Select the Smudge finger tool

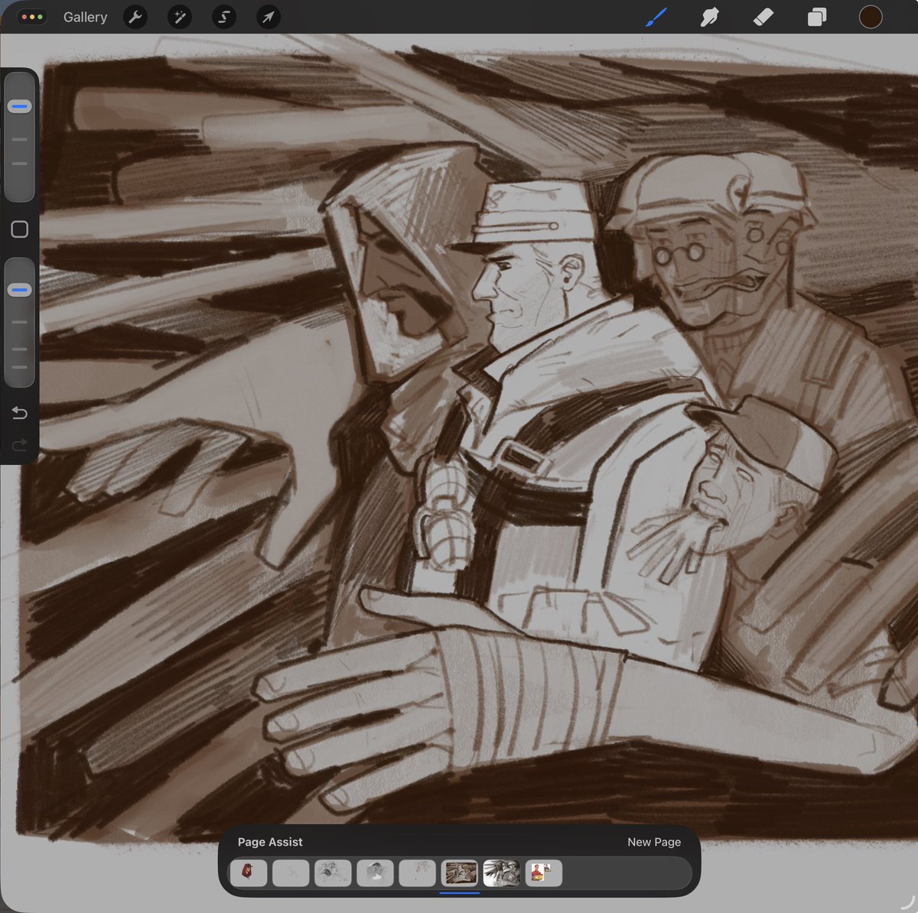(710, 17)
